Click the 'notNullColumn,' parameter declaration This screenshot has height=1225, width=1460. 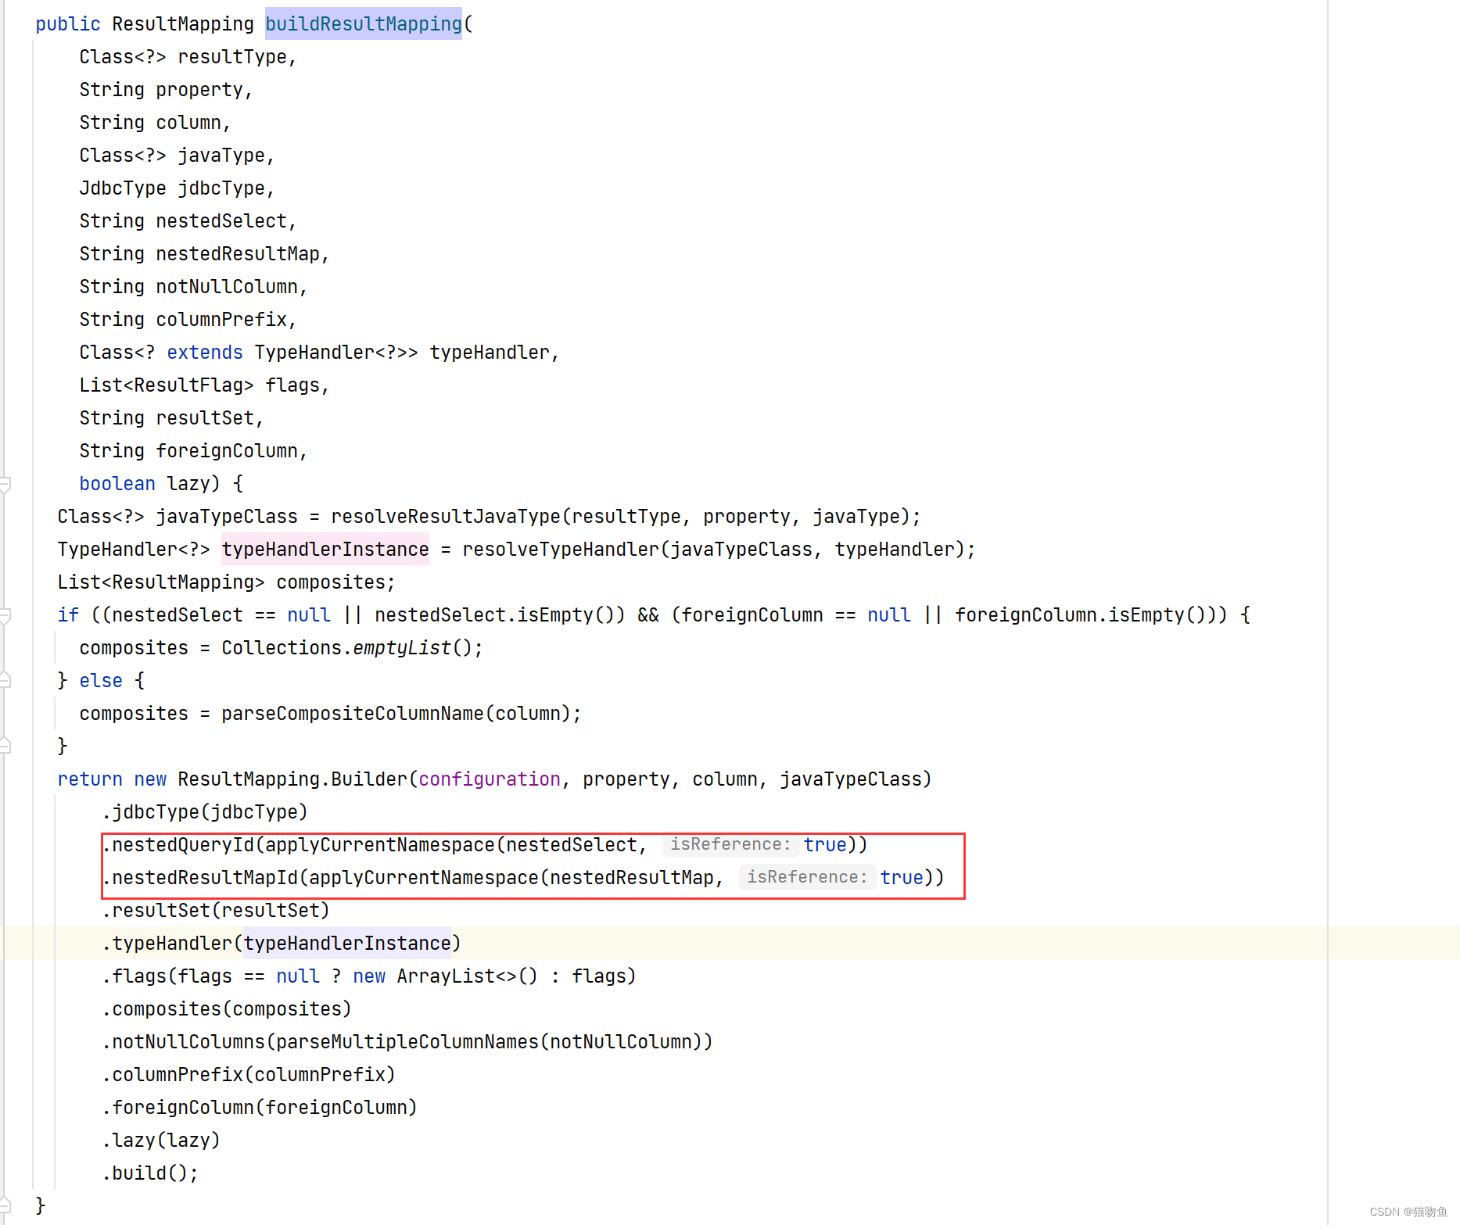[231, 287]
